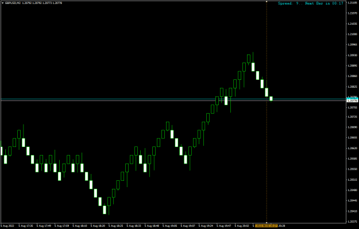Click the 1.20620 price scale label
This screenshot has height=229, width=359.
[352, 148]
